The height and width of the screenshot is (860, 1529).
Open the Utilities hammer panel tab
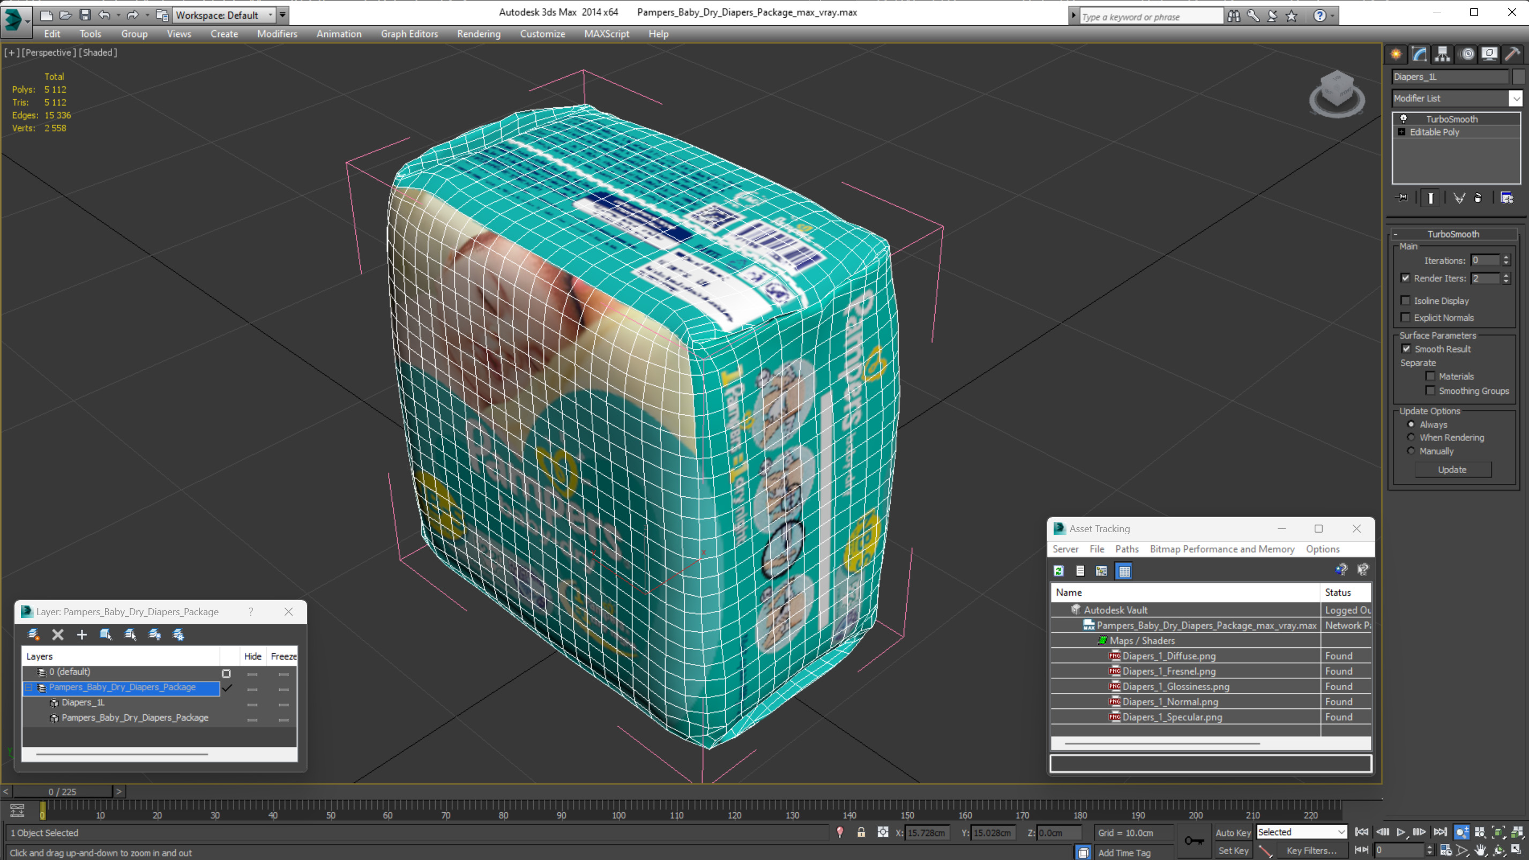coord(1512,54)
